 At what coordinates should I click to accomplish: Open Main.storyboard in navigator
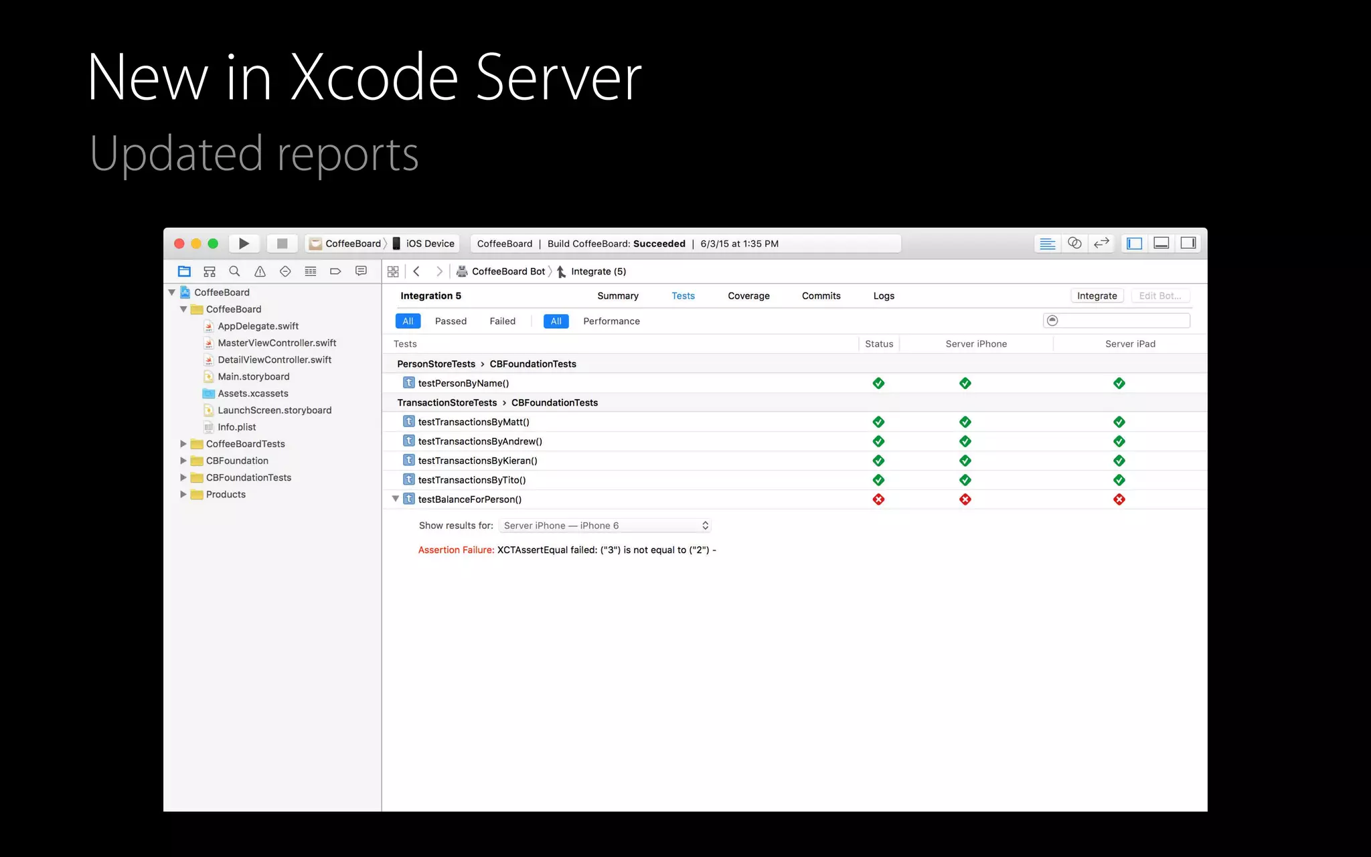pyautogui.click(x=253, y=376)
